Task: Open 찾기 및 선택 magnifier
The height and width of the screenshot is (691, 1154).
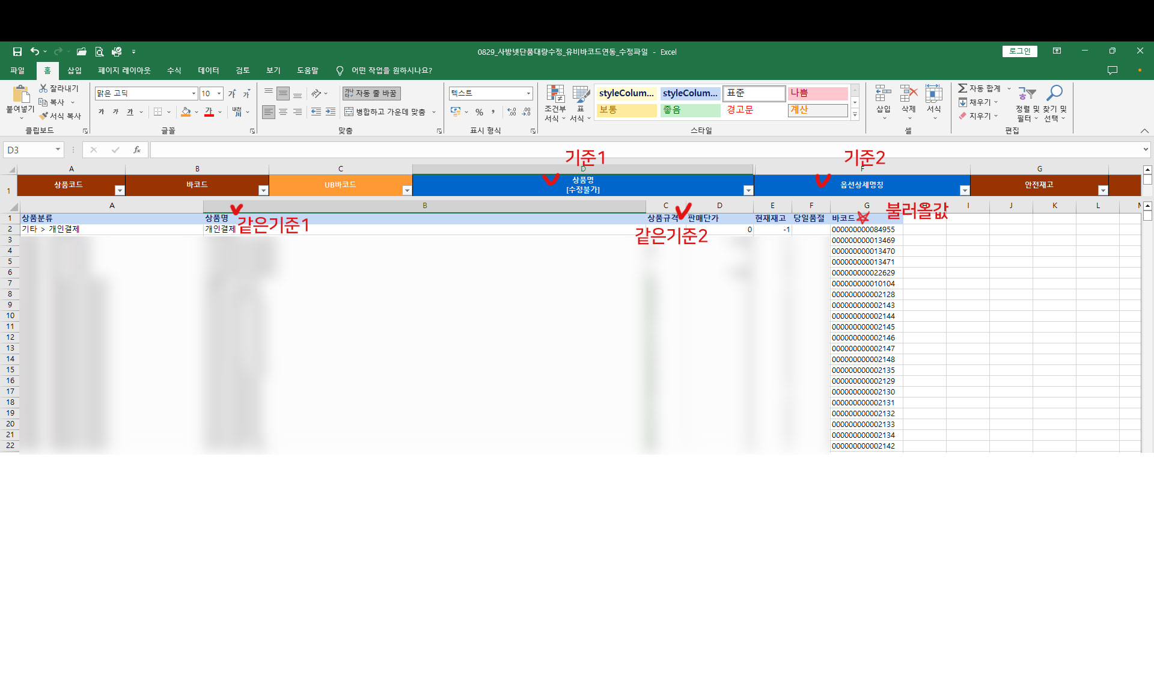Action: tap(1054, 103)
